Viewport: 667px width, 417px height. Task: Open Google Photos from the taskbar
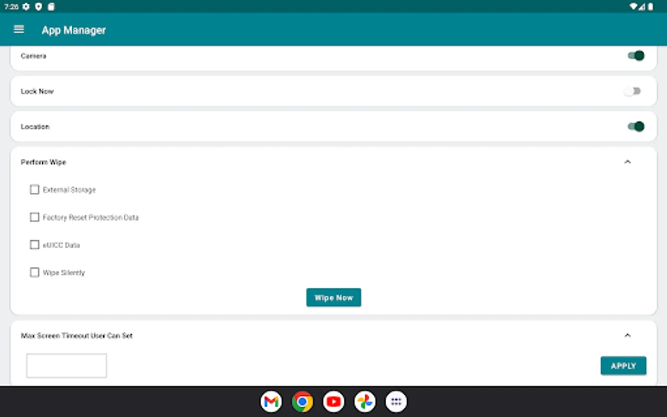click(365, 401)
